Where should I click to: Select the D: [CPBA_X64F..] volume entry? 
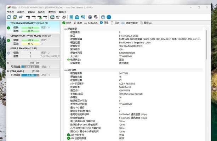point(33,73)
